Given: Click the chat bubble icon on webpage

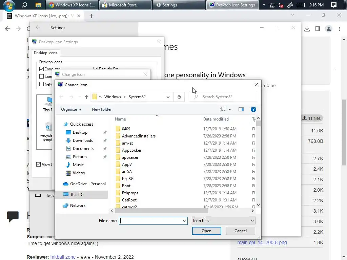Looking at the screenshot, I should tap(13, 216).
